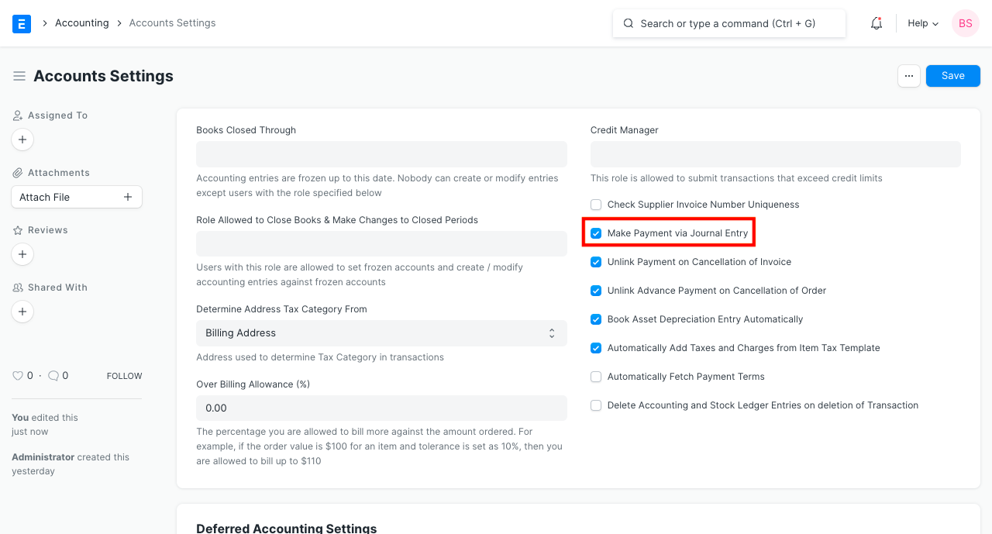992x534 pixels.
Task: Toggle the sidebar with the hamburger icon
Action: tap(19, 76)
